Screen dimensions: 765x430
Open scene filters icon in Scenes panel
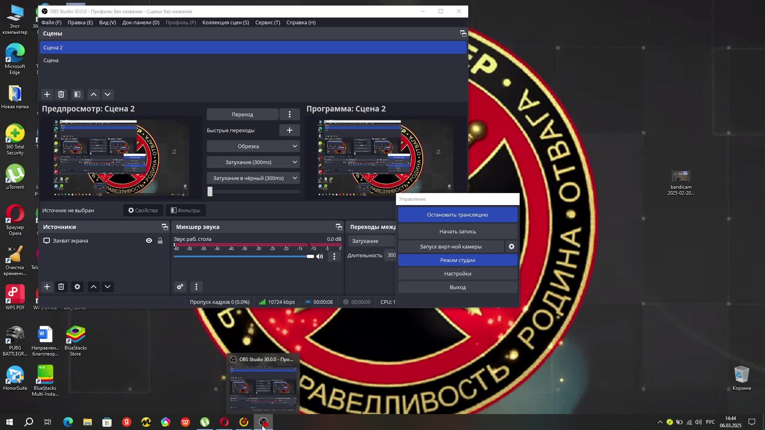click(x=77, y=94)
